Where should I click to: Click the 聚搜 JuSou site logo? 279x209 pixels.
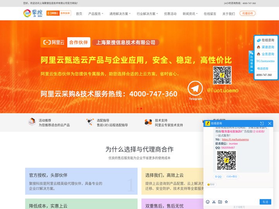coord(33,13)
